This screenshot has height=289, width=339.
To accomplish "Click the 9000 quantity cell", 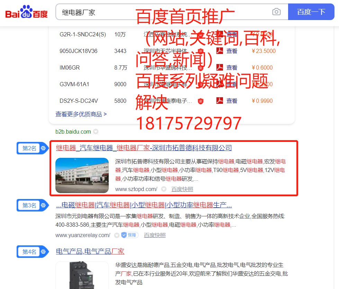I will pyautogui.click(x=120, y=84).
